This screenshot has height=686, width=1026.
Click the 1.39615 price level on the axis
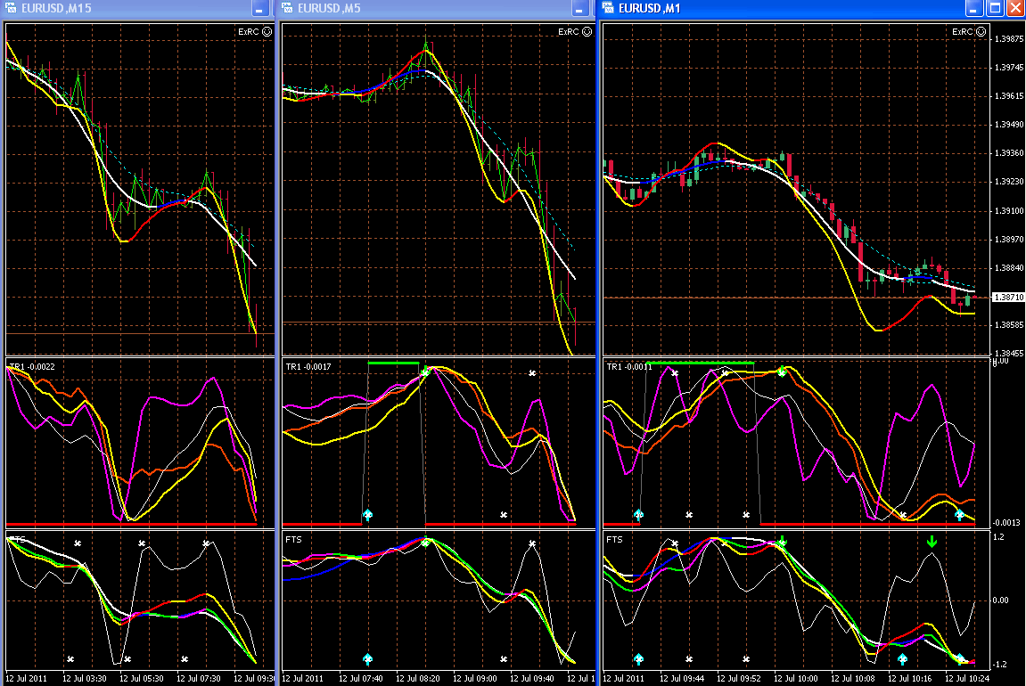coord(1008,96)
